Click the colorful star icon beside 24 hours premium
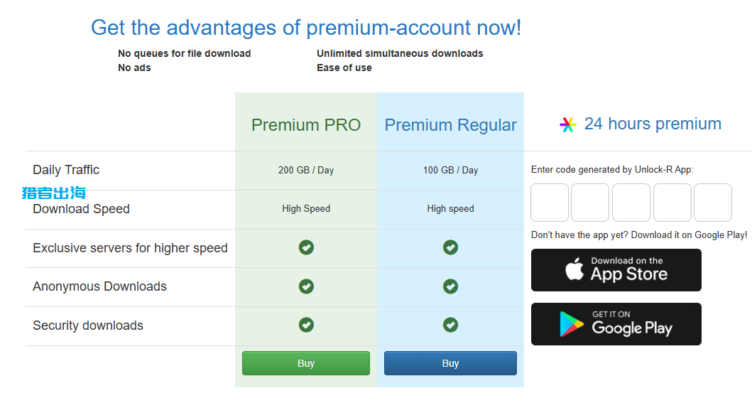The width and height of the screenshot is (752, 398). click(568, 125)
